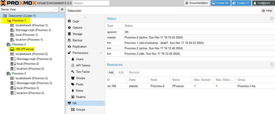The height and width of the screenshot is (114, 275).
Task: Click the Proxmox-3 node status icon
Action: (x=9, y=73)
